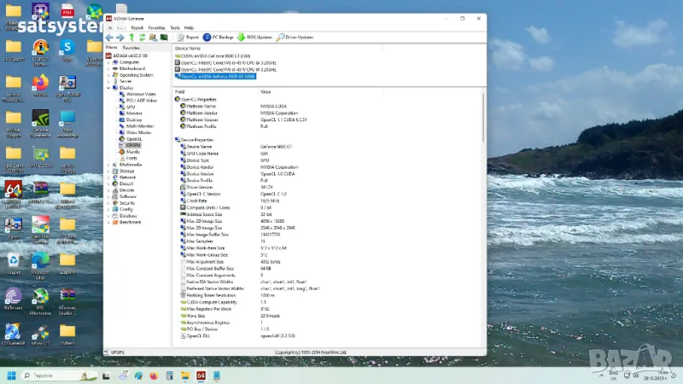683x384 pixels.
Task: Open Driver Updates from the toolbar
Action: tap(295, 38)
